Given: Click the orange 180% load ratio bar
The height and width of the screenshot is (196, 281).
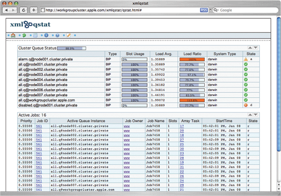Looking at the screenshot, I should pyautogui.click(x=191, y=60).
